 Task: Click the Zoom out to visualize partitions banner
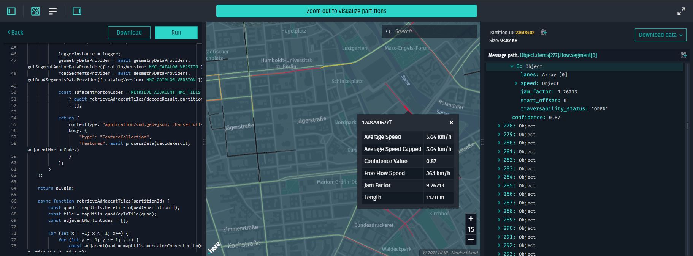tap(347, 11)
